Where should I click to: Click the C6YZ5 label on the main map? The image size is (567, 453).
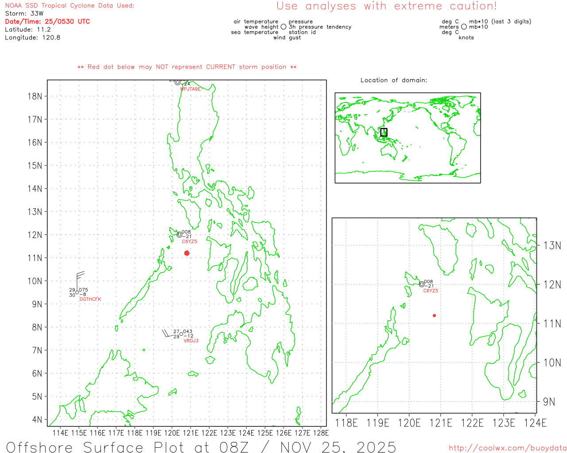click(190, 242)
